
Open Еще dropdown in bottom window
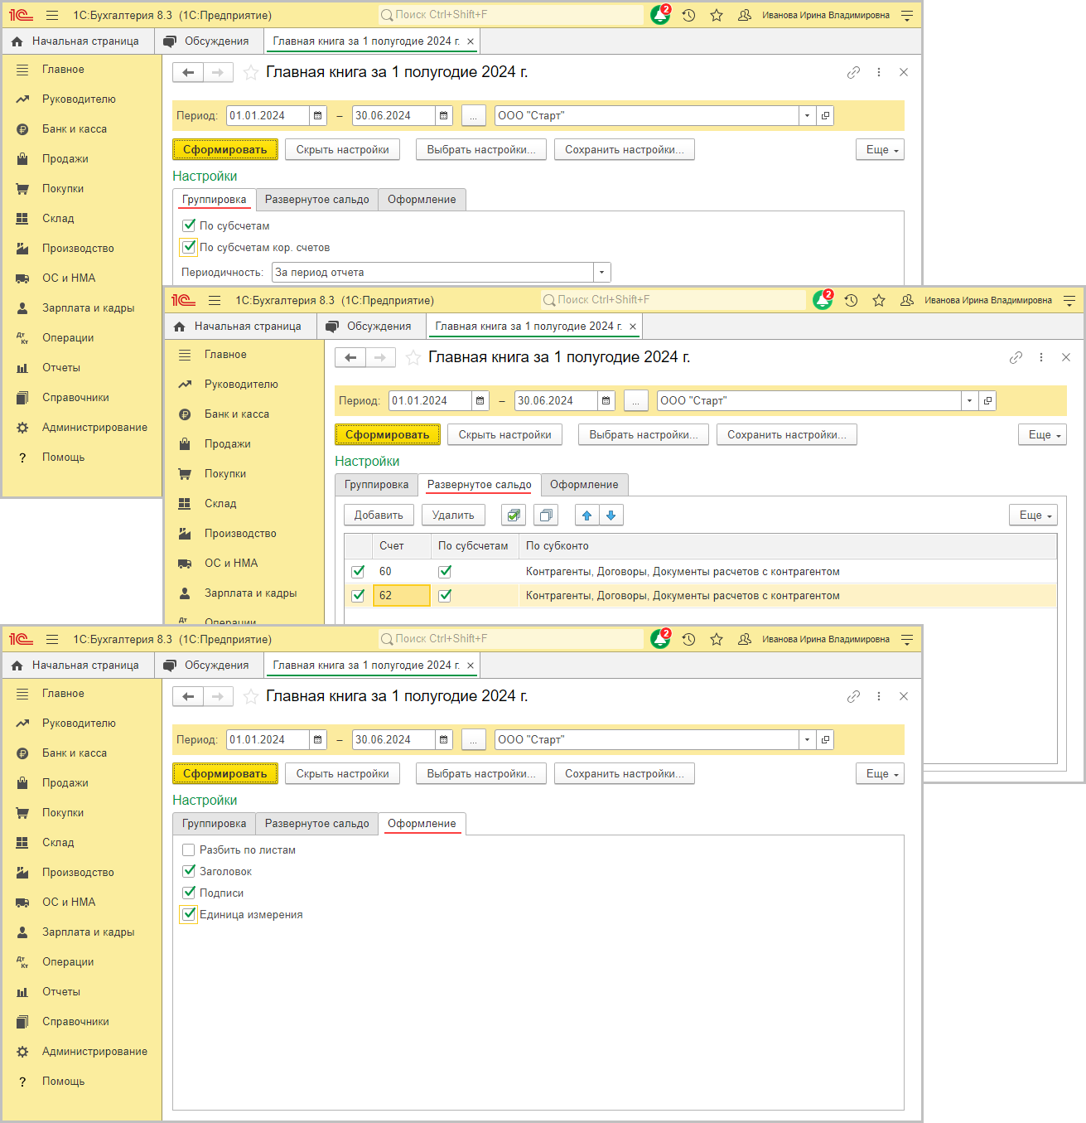coord(880,774)
